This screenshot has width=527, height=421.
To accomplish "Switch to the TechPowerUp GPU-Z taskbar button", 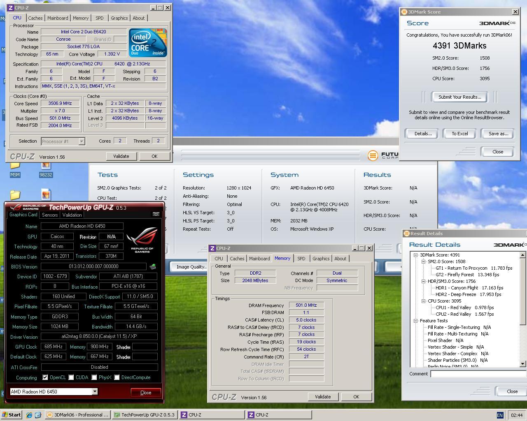I will (x=145, y=415).
